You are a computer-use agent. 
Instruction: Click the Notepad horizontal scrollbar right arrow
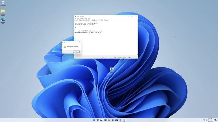click(136, 56)
